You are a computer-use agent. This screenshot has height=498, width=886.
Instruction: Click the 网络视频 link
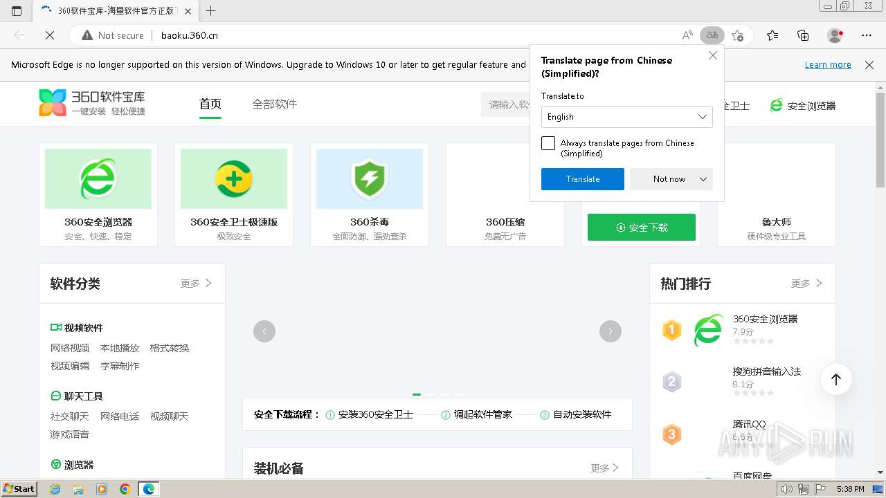(x=70, y=348)
